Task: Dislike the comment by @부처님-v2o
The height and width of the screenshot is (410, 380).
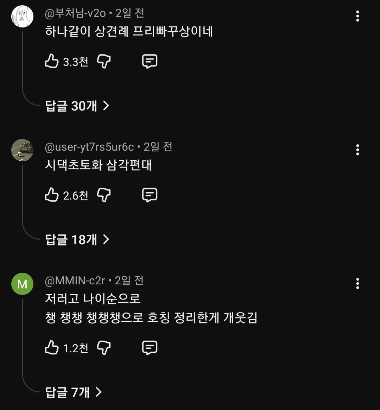Action: tap(104, 61)
